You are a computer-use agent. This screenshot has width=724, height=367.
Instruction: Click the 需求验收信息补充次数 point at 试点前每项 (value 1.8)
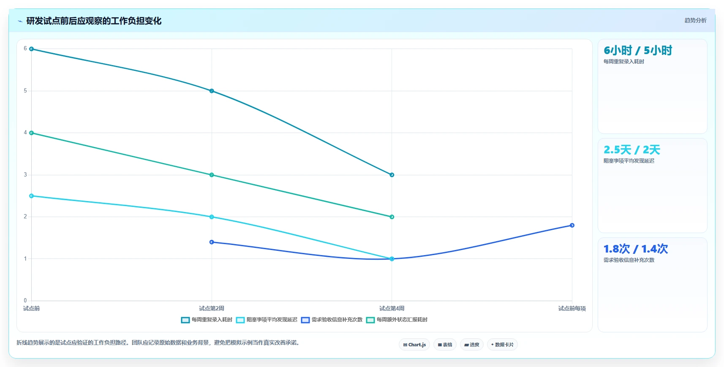[572, 225]
